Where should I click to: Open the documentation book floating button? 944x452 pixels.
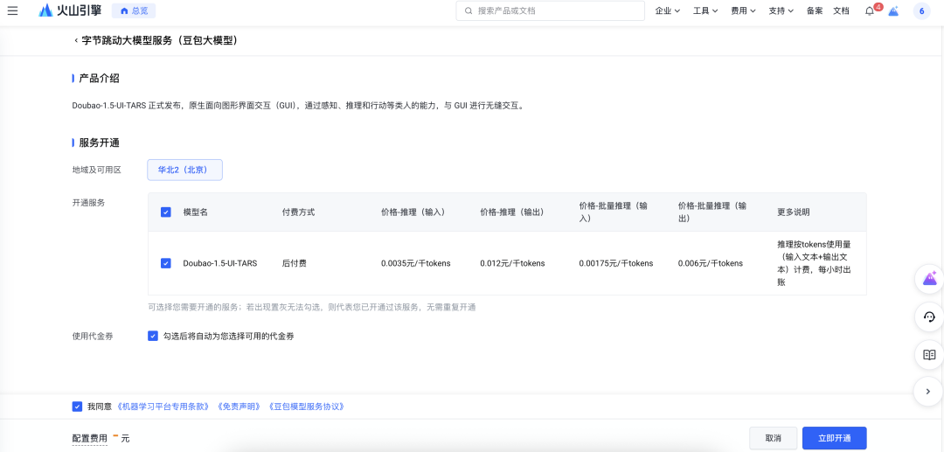pyautogui.click(x=929, y=354)
